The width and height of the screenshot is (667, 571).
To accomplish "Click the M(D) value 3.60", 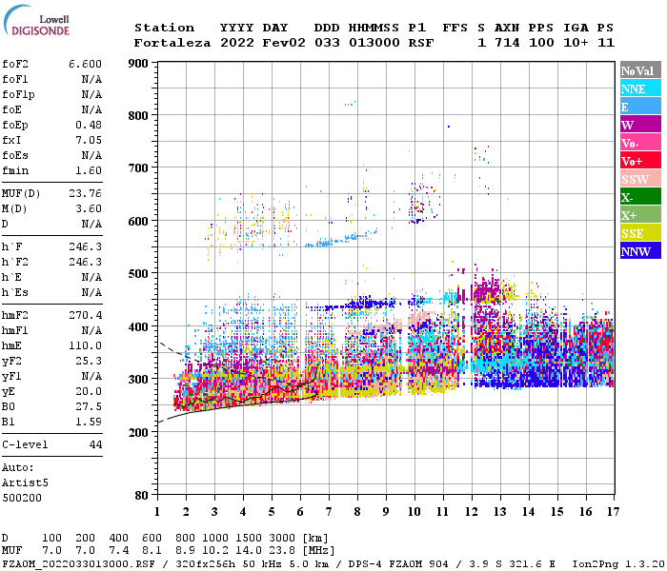I will 89,209.
